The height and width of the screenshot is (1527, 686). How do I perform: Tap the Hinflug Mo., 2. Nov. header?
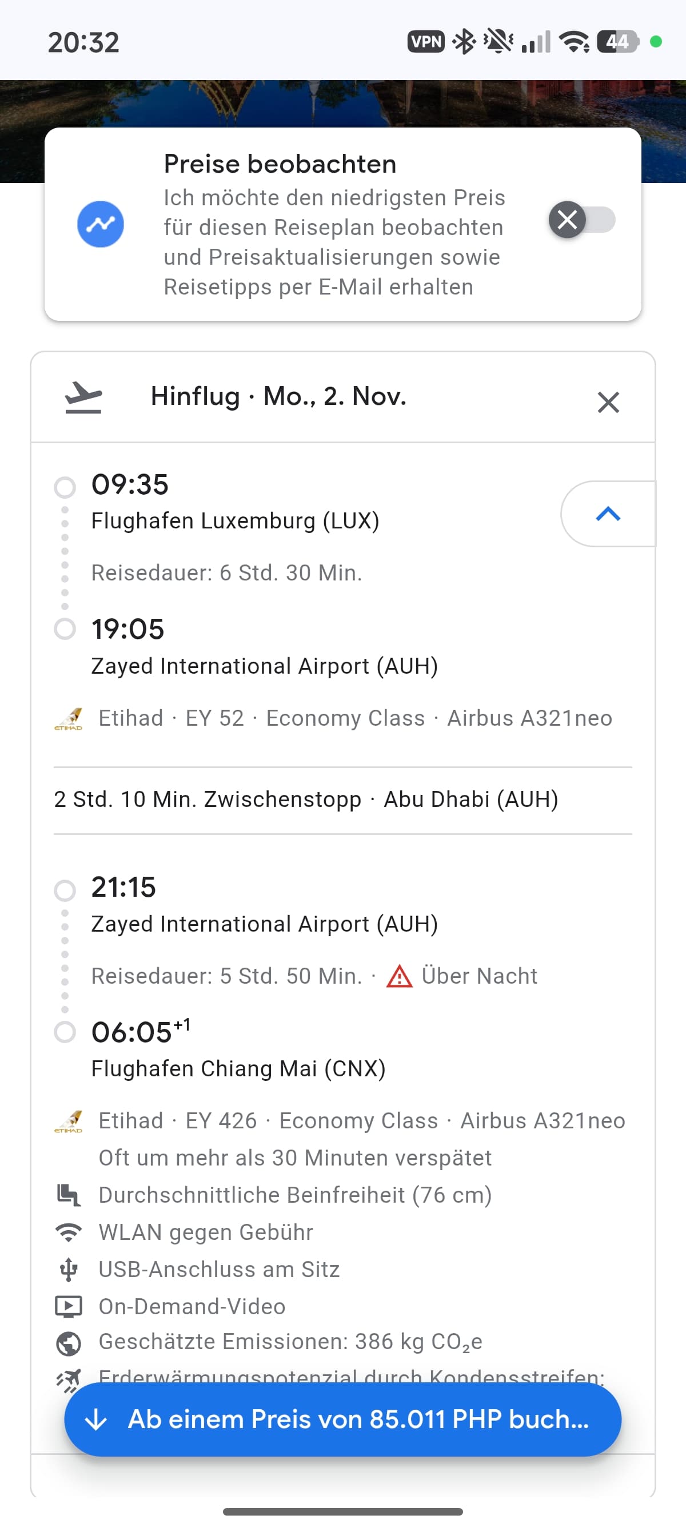278,396
